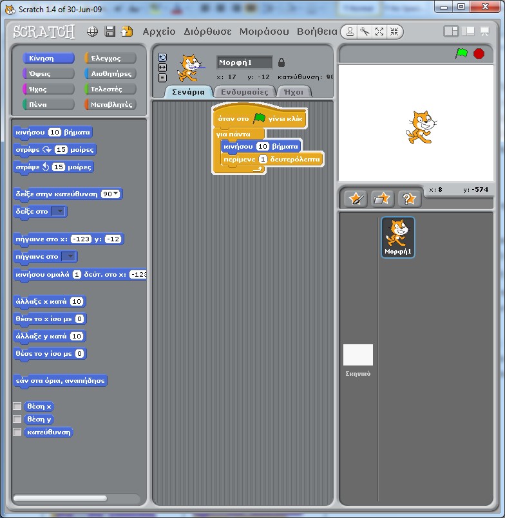Open the Βοήθεια menu
The height and width of the screenshot is (518, 505).
[x=317, y=32]
